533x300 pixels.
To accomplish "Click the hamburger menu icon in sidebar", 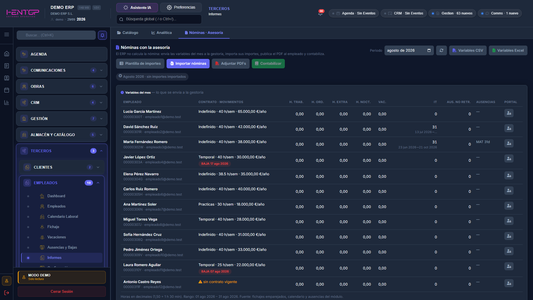I will pyautogui.click(x=7, y=34).
